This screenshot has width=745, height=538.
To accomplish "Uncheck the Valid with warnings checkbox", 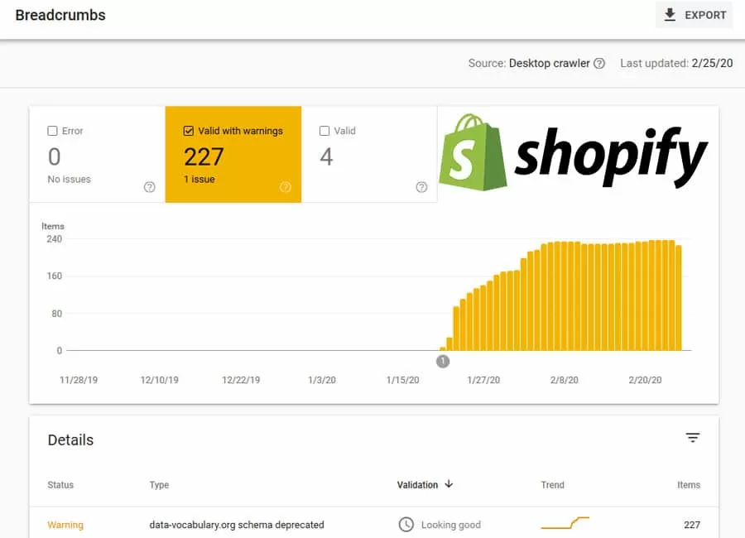I will [189, 131].
